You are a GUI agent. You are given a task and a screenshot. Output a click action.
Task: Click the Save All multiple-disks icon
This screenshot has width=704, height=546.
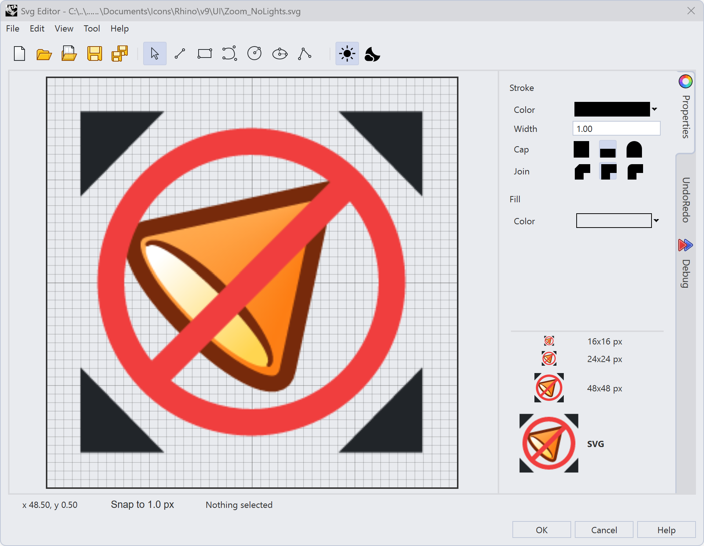(120, 54)
